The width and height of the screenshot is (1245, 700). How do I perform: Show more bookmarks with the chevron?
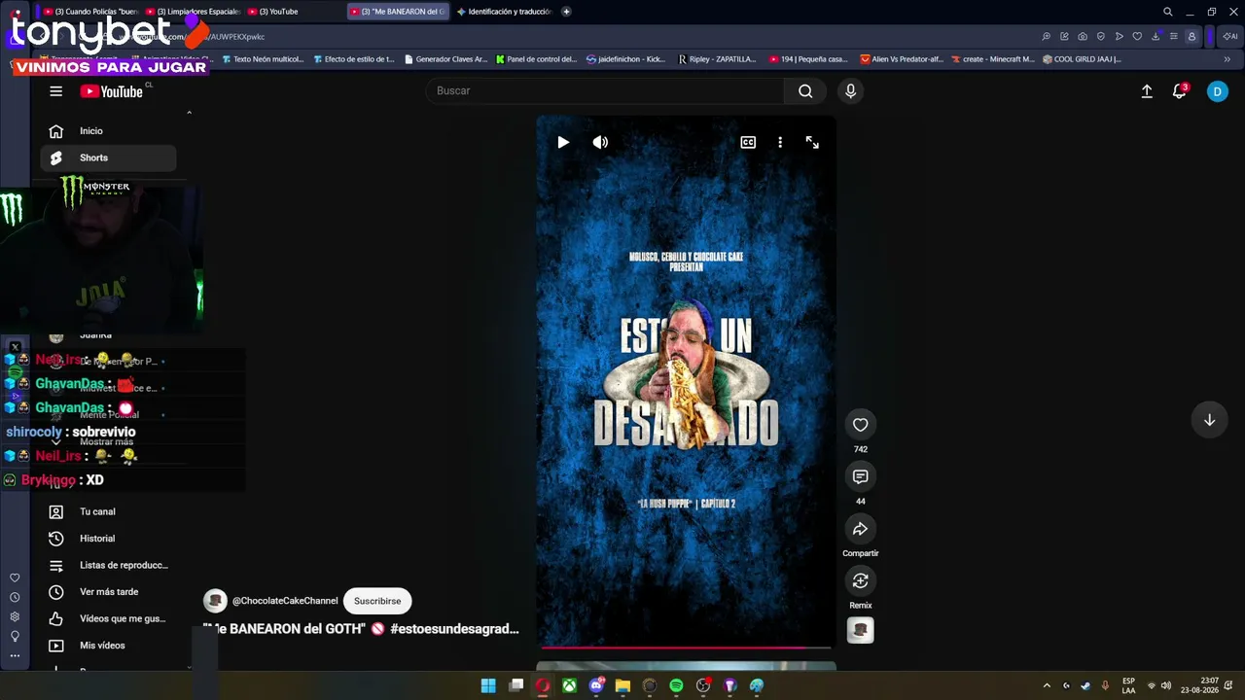tap(1227, 59)
